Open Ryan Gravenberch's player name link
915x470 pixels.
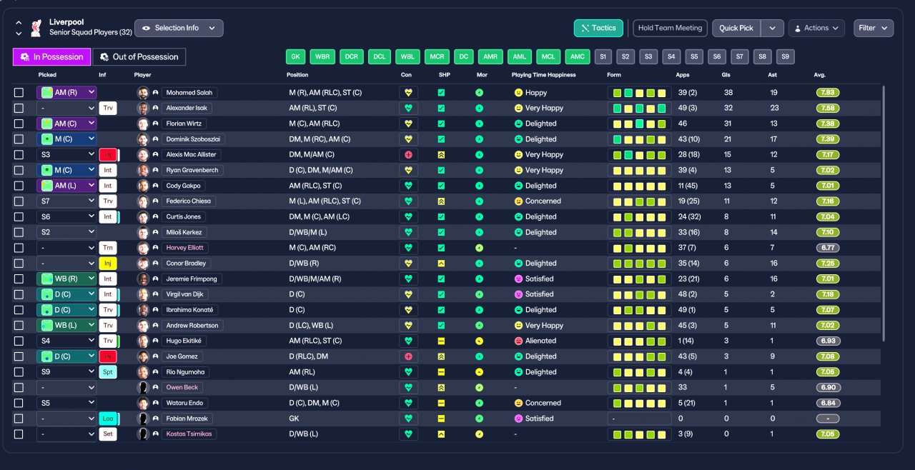tap(192, 170)
